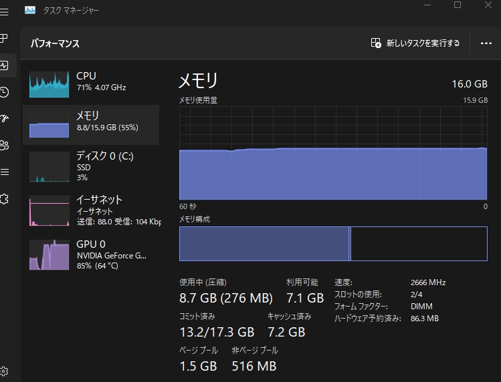Click the メモリ構成 composition bar
This screenshot has width=501, height=382.
pos(332,244)
